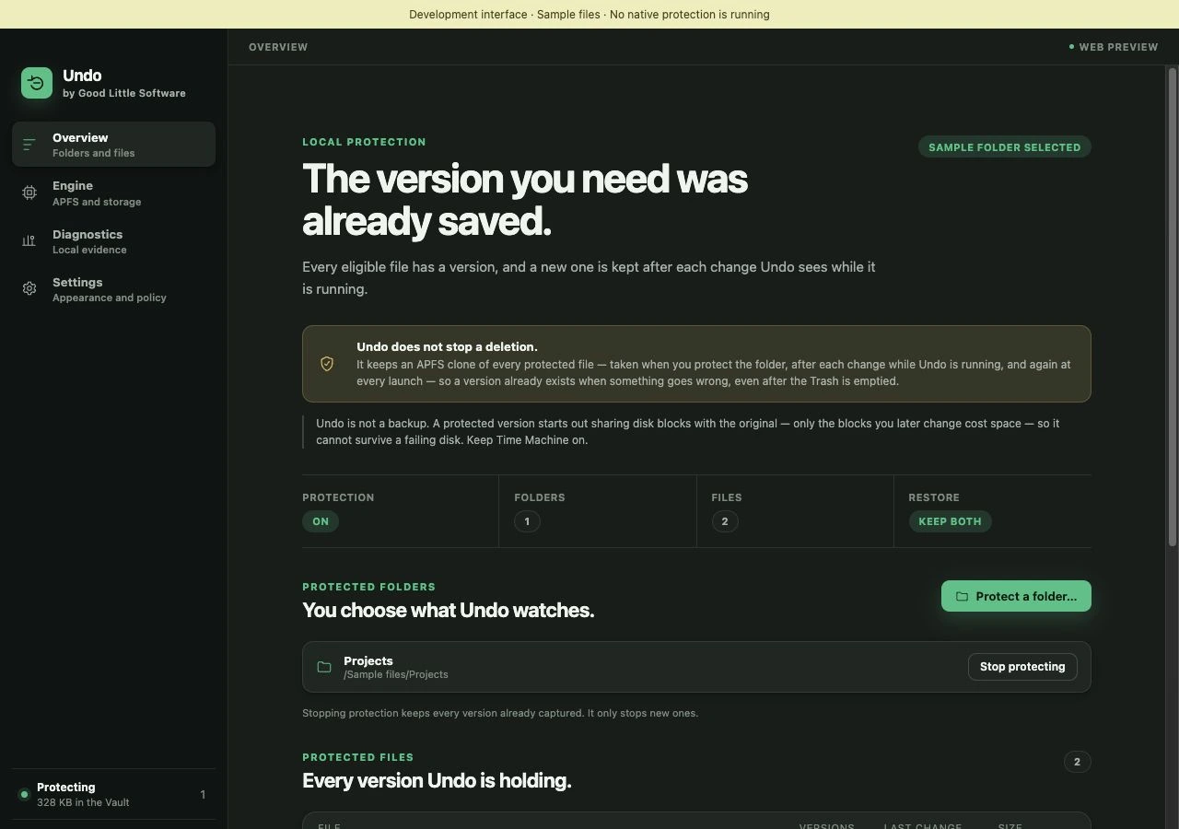The image size is (1179, 829).
Task: Click the Overview list icon in sidebar
Action: tap(29, 145)
